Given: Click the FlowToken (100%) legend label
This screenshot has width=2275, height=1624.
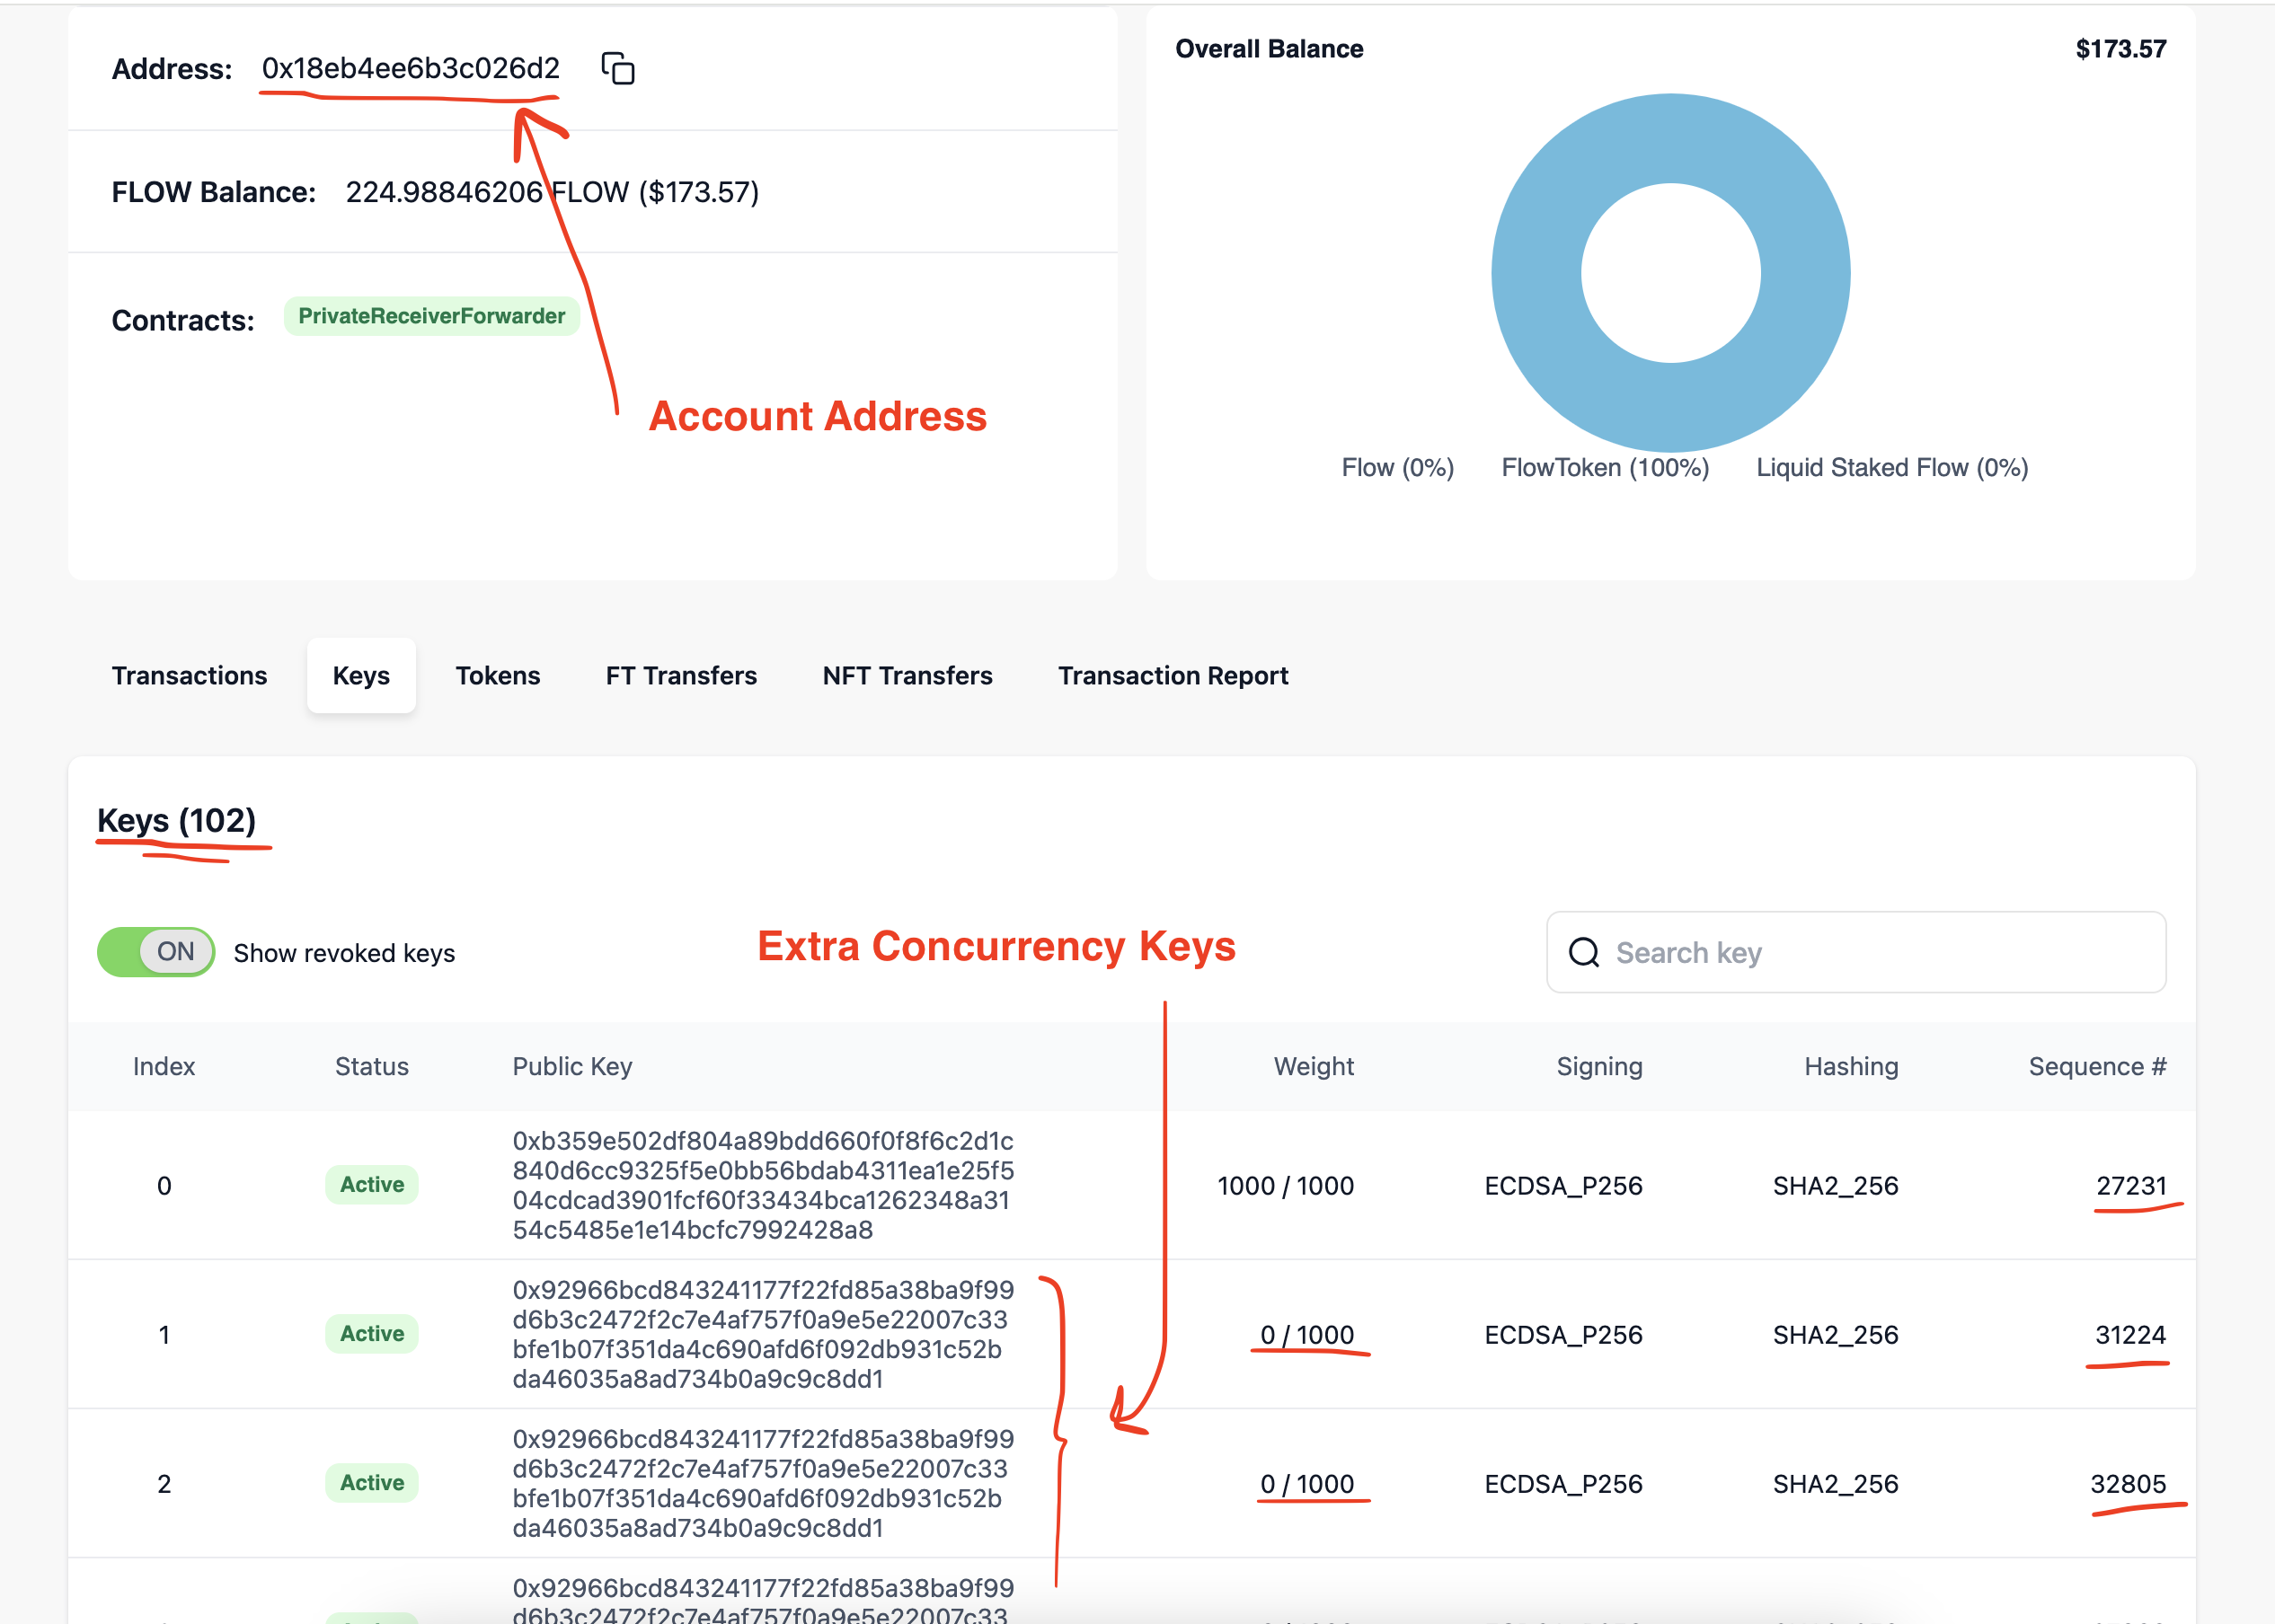Looking at the screenshot, I should tap(1605, 468).
